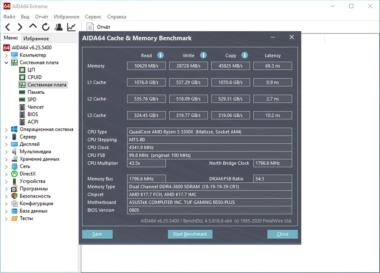Go forward with the right arrow toolbar button
380x273 pixels.
pyautogui.click(x=20, y=27)
